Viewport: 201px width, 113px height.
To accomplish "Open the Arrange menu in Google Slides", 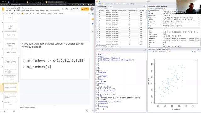I will [x=32, y=10].
